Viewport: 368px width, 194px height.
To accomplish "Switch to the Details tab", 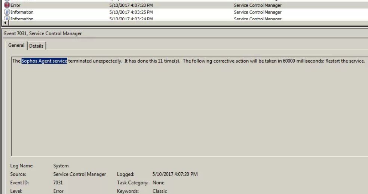I will [36, 46].
